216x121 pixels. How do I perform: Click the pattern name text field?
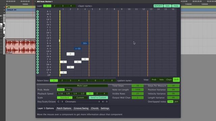pos(125,81)
